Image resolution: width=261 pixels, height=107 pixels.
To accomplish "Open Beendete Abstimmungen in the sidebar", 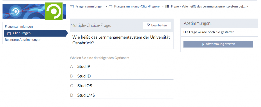I will [x=23, y=40].
